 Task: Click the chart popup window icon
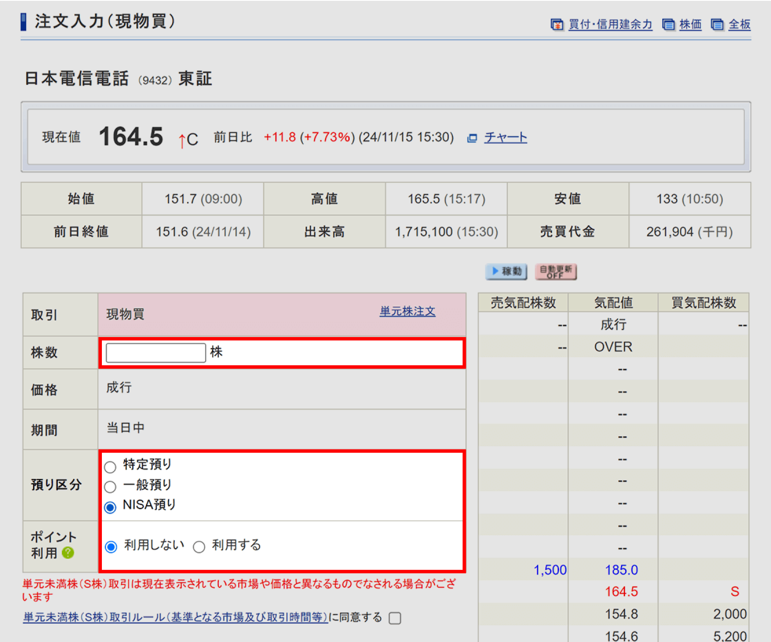[x=472, y=138]
